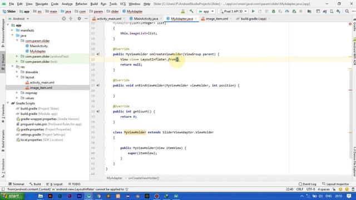This screenshot has width=356, height=200.
Task: Open the Android project view dropdown
Action: pos(19,18)
